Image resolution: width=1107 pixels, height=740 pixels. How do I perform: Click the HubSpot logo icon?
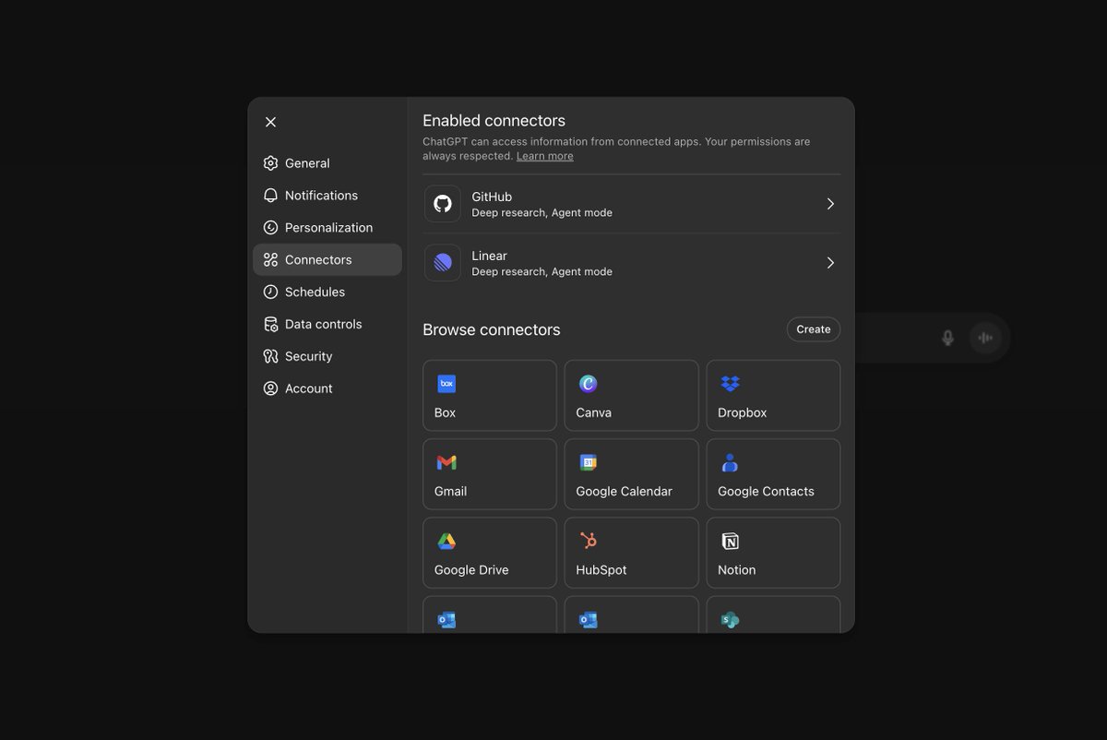(x=588, y=541)
